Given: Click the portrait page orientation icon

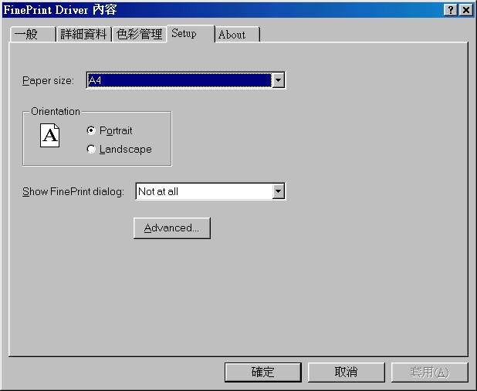Looking at the screenshot, I should click(x=50, y=135).
